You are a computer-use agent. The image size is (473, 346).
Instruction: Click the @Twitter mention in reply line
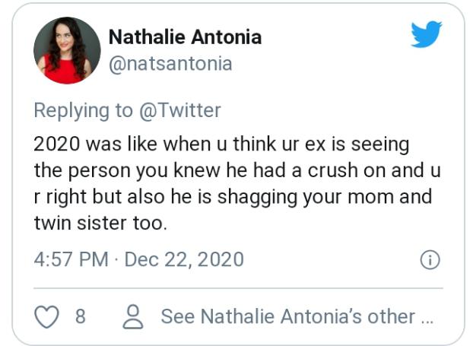pyautogui.click(x=179, y=110)
